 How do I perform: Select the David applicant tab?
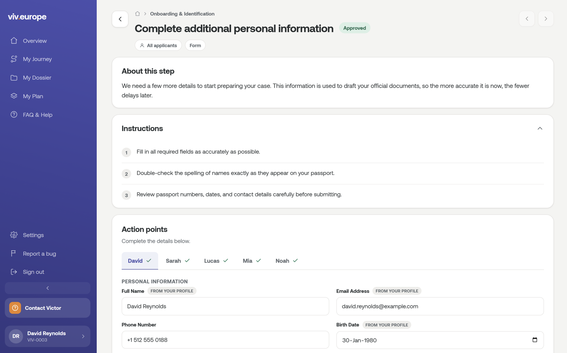tap(140, 261)
